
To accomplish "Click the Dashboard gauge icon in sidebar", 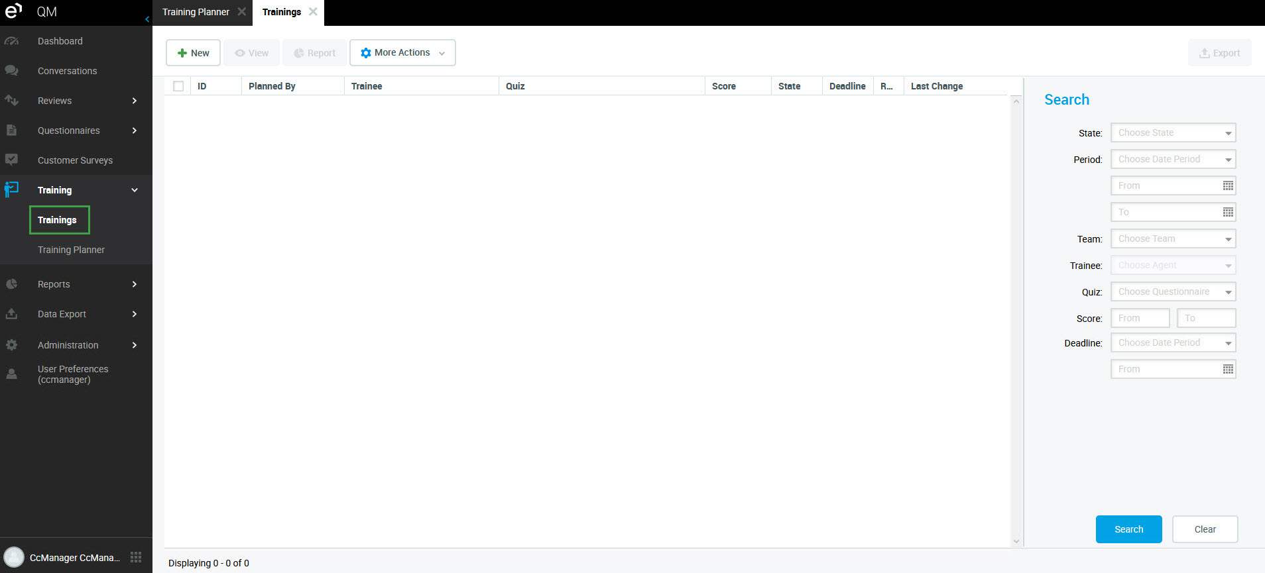I will click(11, 41).
